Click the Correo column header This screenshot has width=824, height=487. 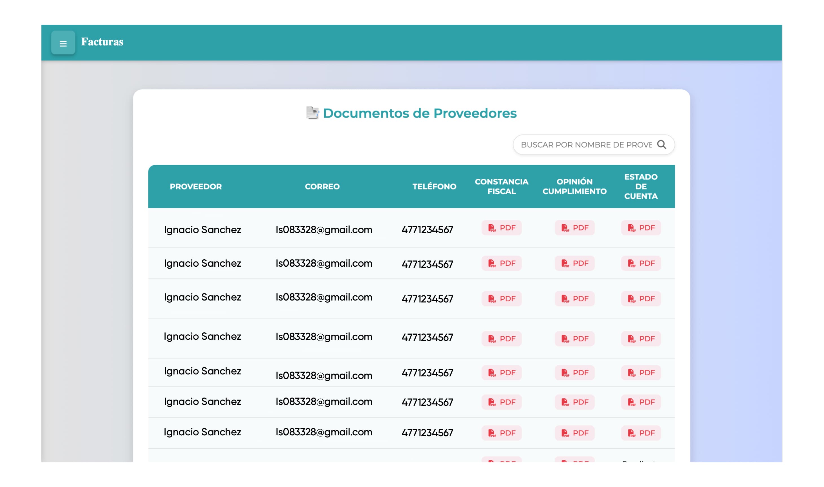coord(322,187)
